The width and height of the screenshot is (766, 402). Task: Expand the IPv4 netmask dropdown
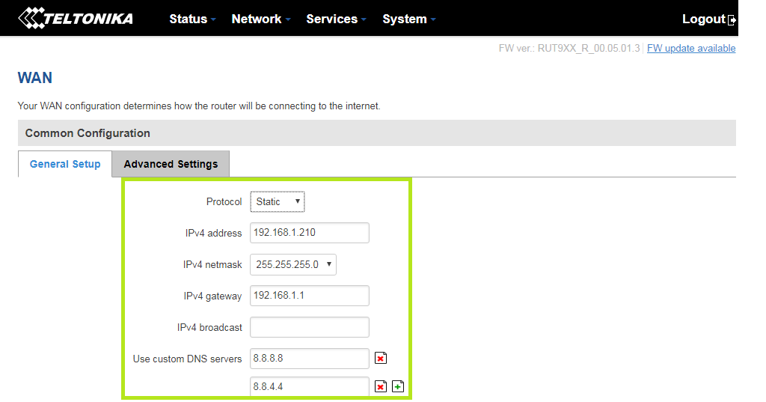point(293,264)
